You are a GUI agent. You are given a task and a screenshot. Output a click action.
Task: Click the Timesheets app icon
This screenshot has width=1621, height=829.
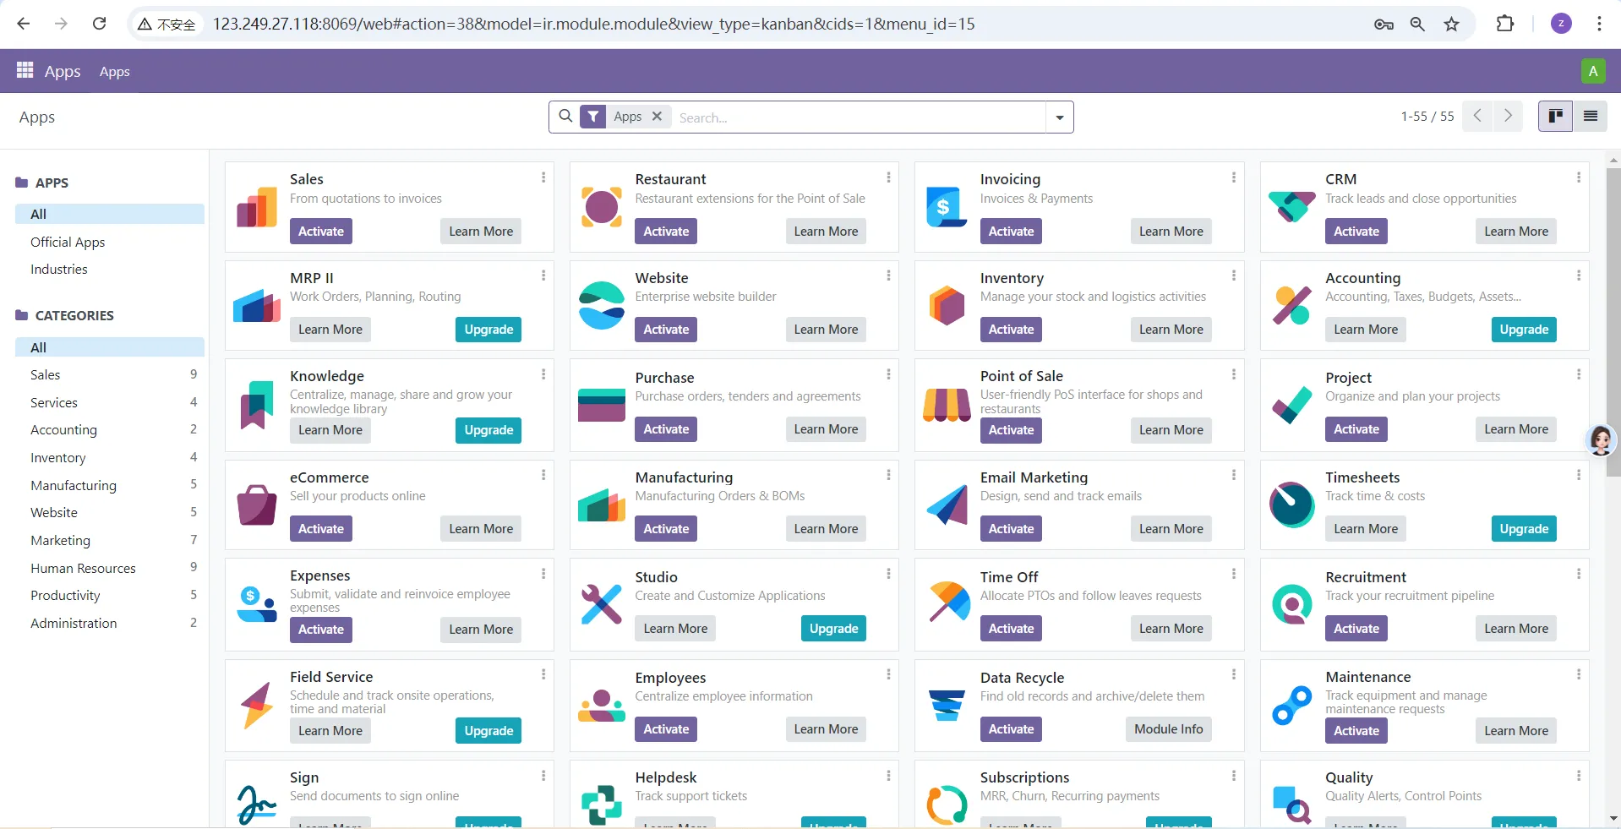tap(1291, 504)
